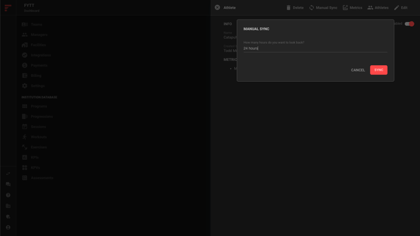
Task: Click the Exercises dumbbell icon
Action: pos(24,147)
